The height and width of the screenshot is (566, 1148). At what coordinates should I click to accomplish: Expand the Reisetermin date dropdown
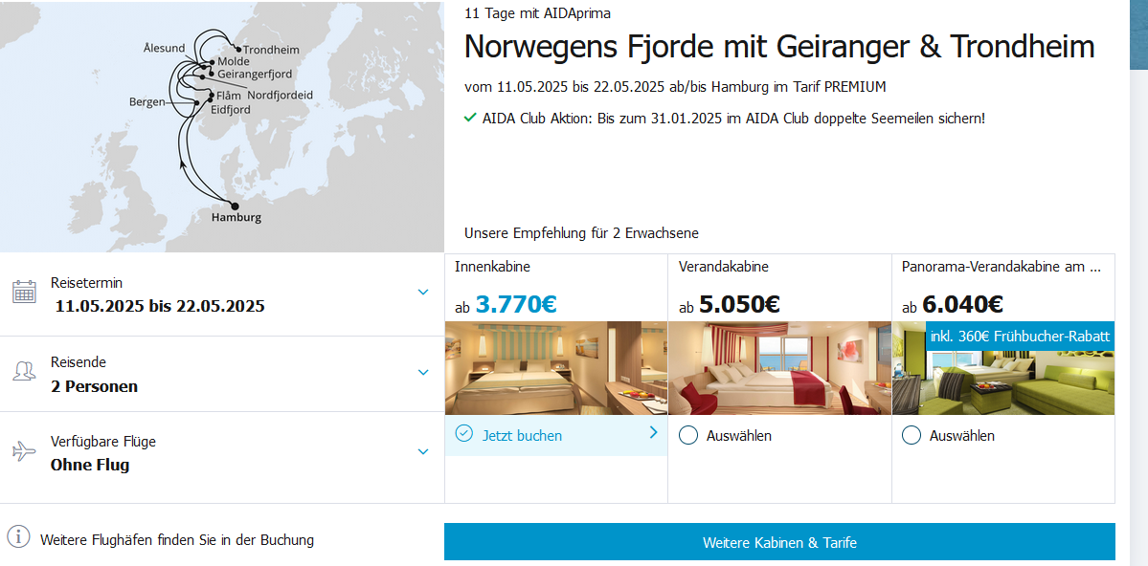[x=423, y=292]
